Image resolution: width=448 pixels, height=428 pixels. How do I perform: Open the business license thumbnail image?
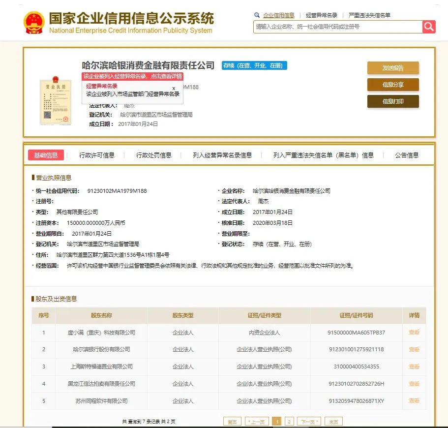(x=56, y=101)
